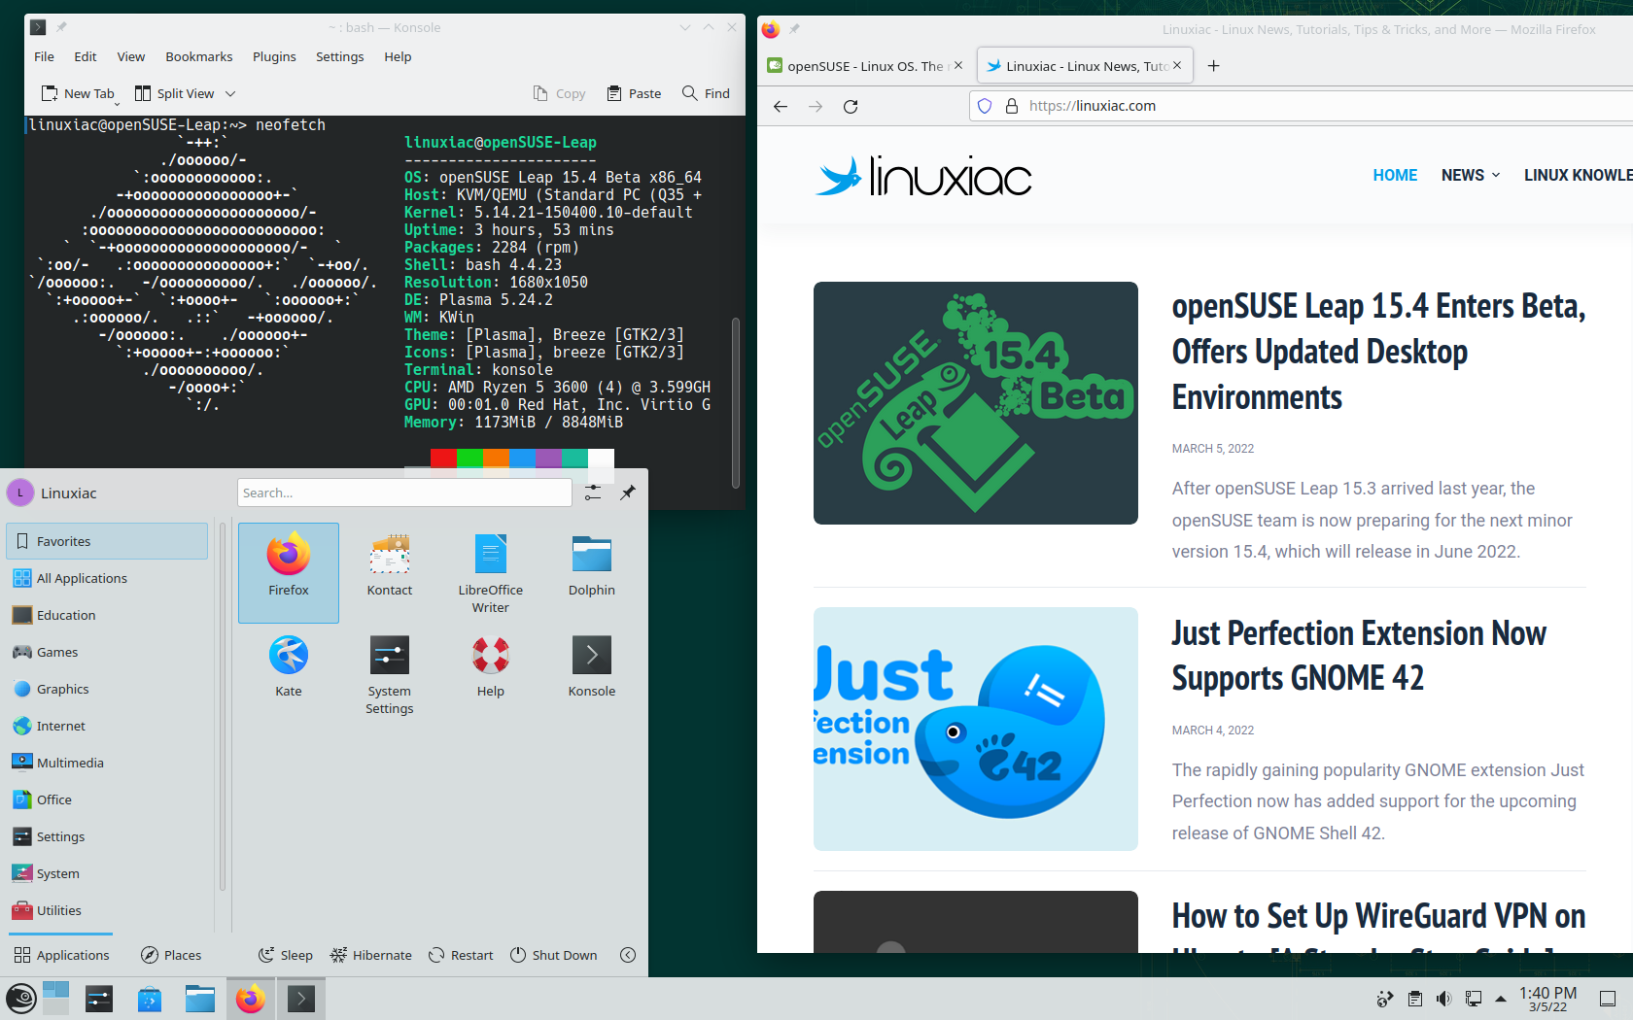This screenshot has width=1633, height=1020.
Task: Switch to Firefox via the taskbar
Action: 251,999
